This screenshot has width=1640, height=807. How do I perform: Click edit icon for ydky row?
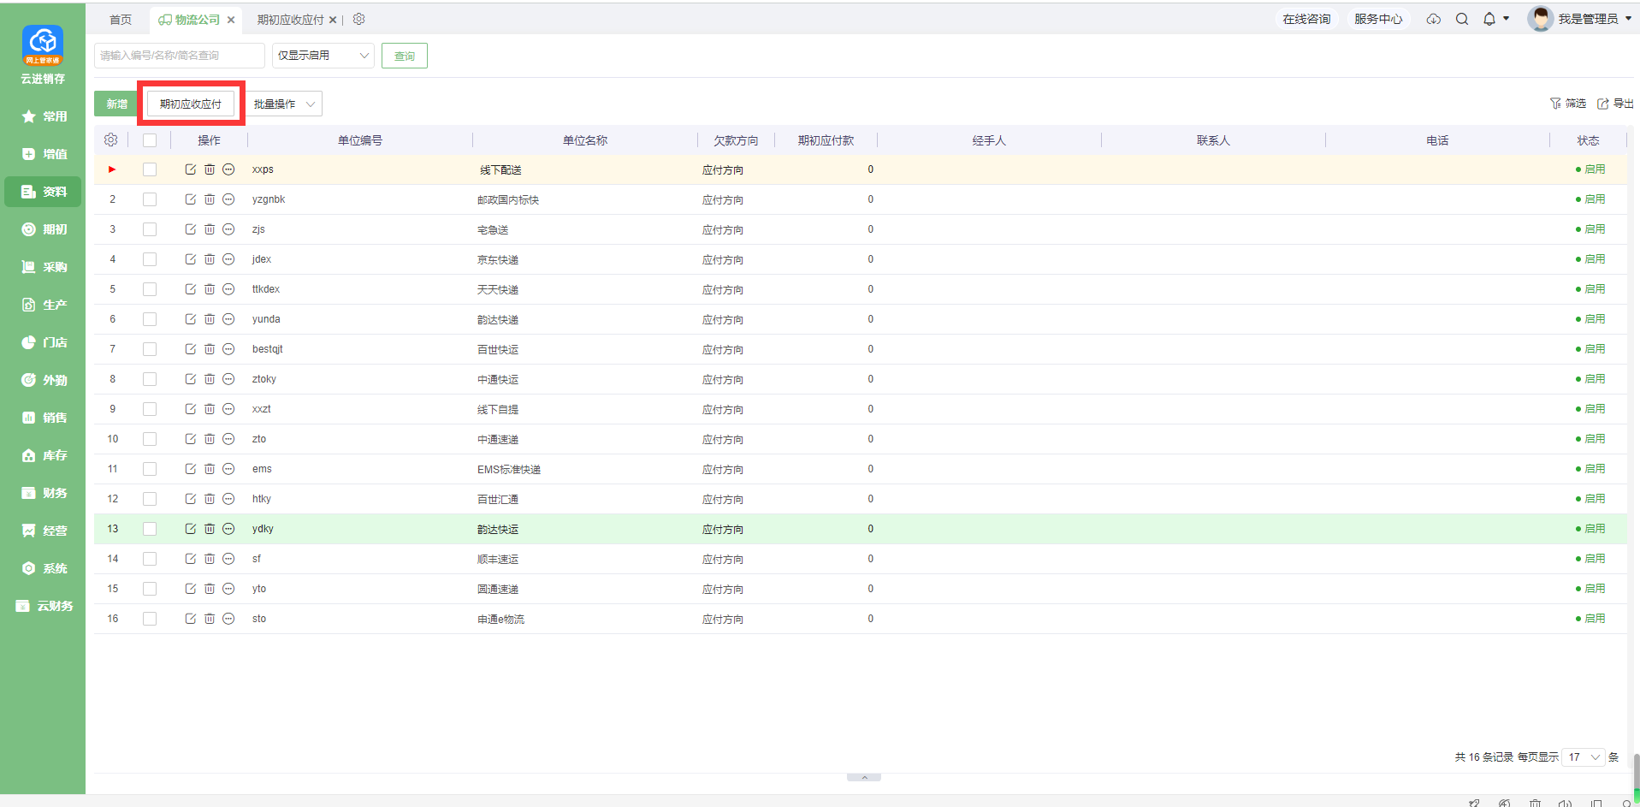(x=191, y=529)
